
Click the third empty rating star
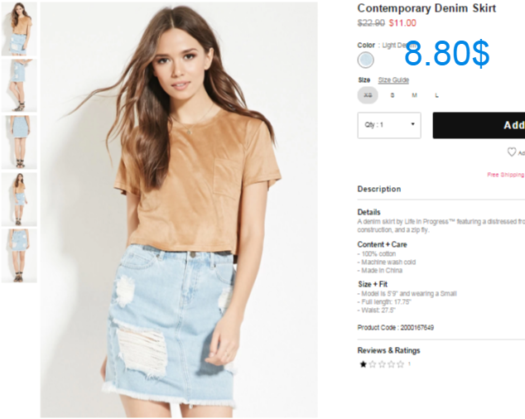click(382, 364)
